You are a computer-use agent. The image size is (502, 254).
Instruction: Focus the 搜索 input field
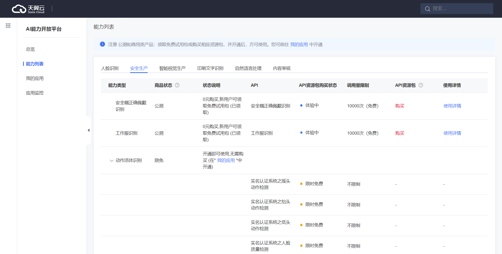coord(457,9)
